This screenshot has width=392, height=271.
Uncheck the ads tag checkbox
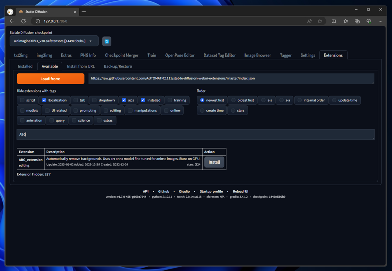pos(124,100)
